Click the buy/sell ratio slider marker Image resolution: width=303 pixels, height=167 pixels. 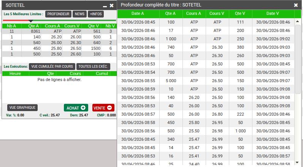point(31,21)
